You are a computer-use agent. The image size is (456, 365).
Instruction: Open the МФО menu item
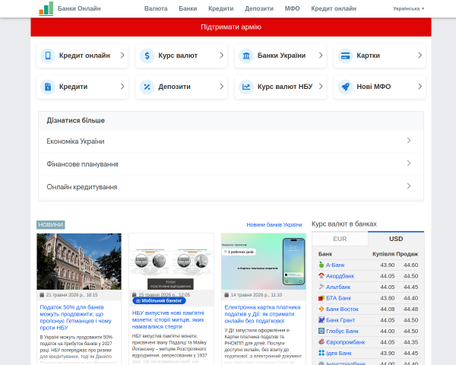tap(293, 8)
